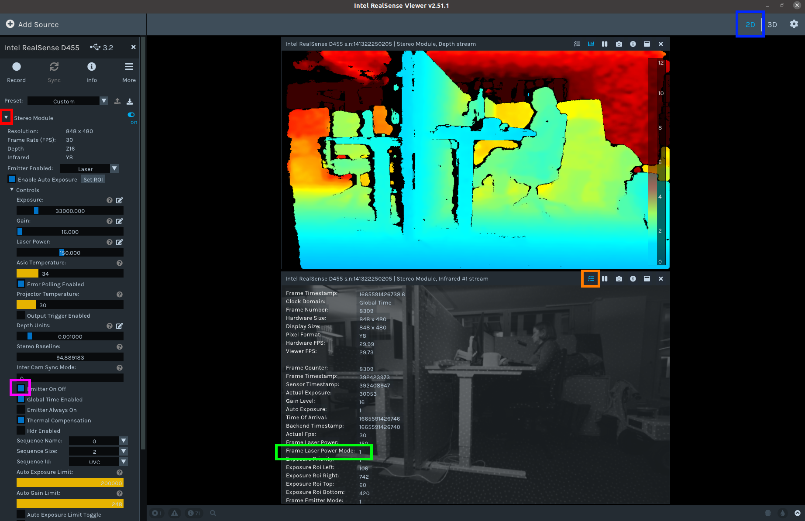The image size is (805, 521).
Task: Enable Auto Exposure
Action: point(12,179)
